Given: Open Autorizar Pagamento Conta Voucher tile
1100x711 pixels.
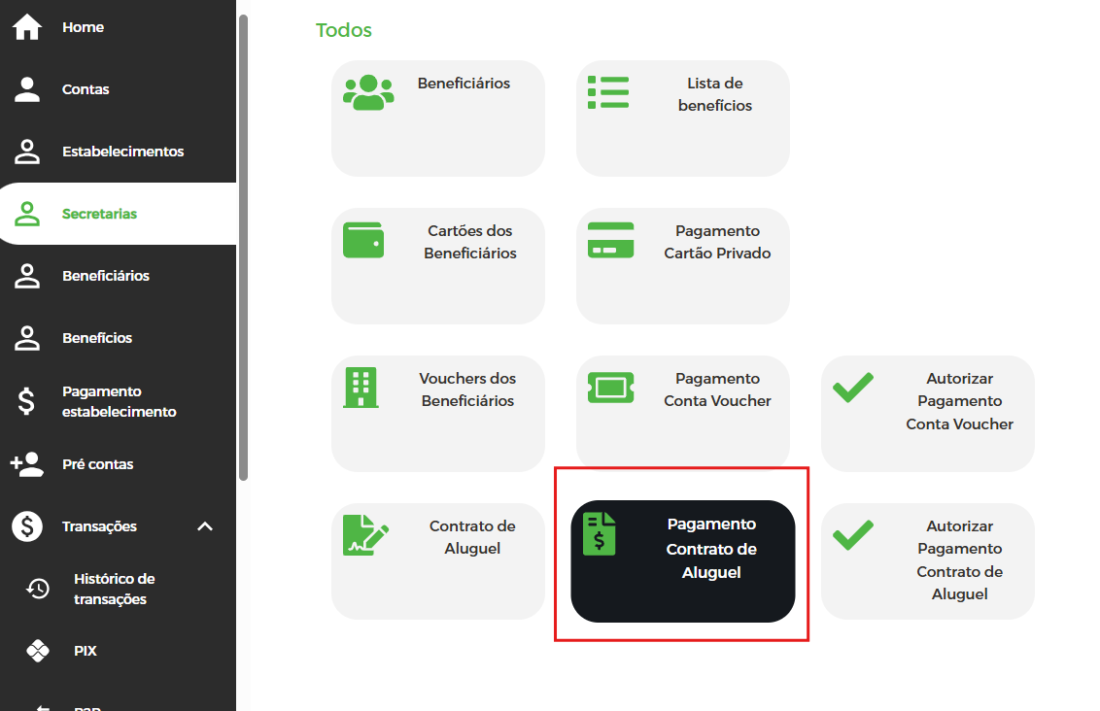Looking at the screenshot, I should click(927, 413).
